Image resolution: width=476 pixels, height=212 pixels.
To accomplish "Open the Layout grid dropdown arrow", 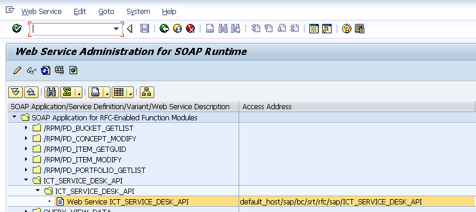I will tap(130, 92).
